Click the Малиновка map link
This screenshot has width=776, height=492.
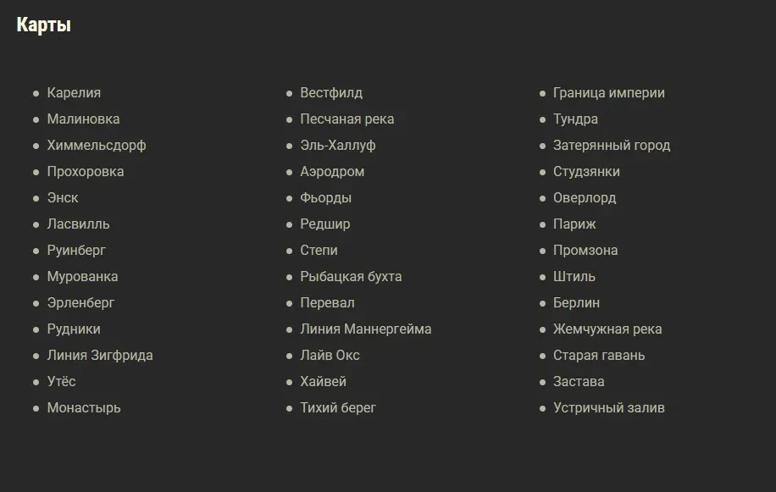pyautogui.click(x=83, y=119)
